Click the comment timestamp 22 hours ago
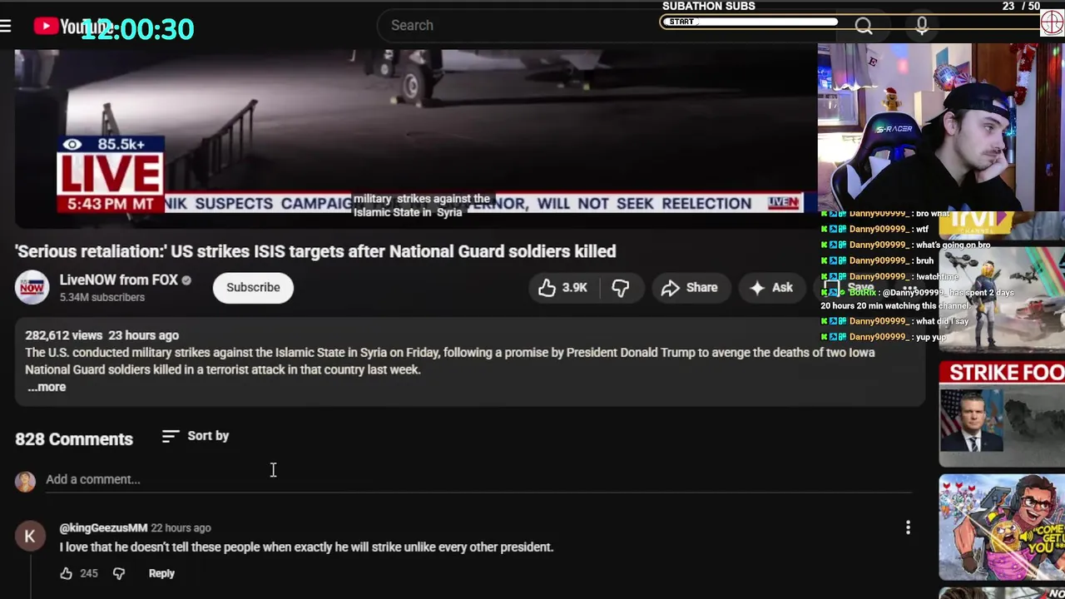This screenshot has width=1065, height=599. [x=181, y=527]
